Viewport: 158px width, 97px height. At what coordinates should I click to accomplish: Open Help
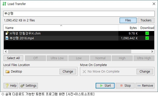11,86
